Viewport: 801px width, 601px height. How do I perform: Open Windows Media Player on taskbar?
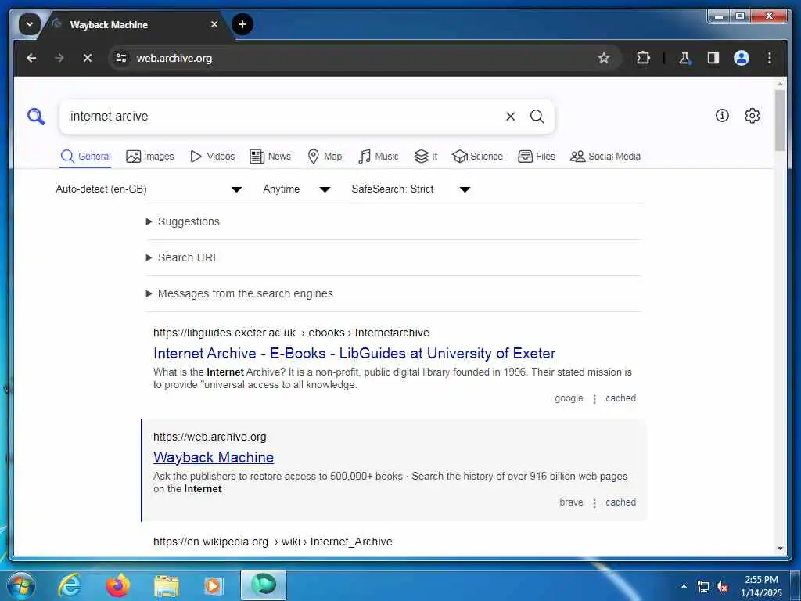[213, 586]
